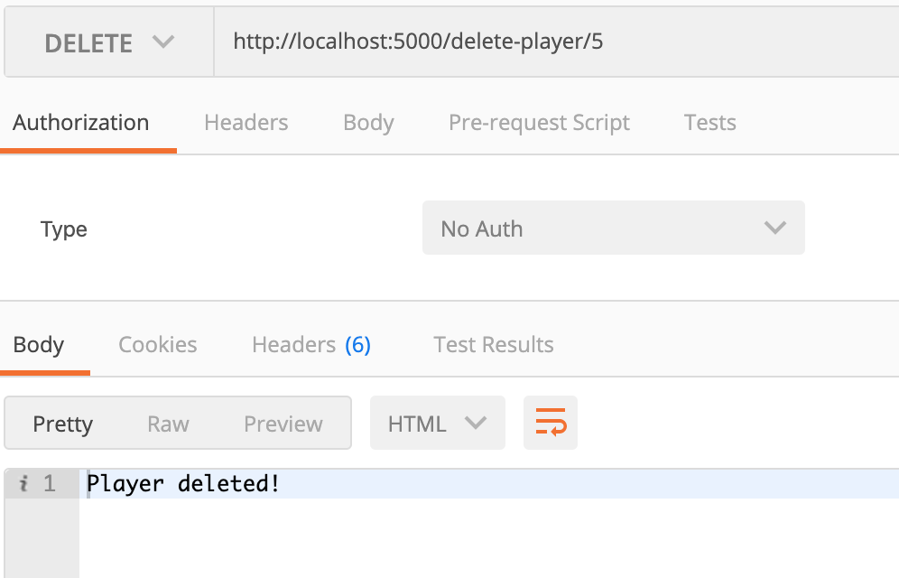Switch to the Authorization tab
The width and height of the screenshot is (899, 578).
[81, 123]
